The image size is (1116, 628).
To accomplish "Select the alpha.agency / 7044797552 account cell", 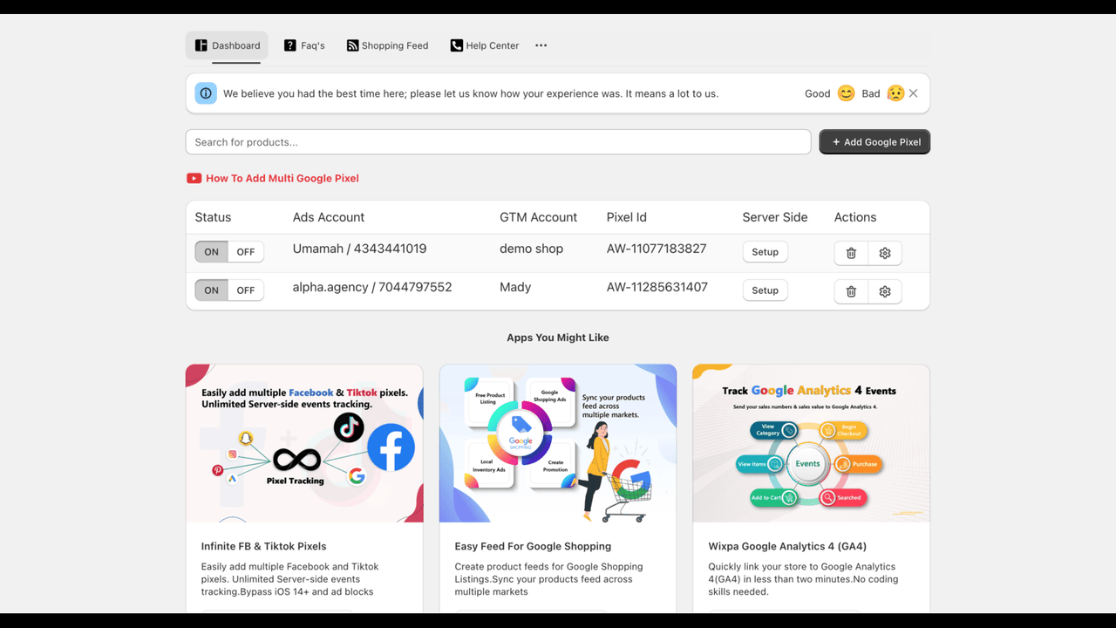I will [x=372, y=287].
